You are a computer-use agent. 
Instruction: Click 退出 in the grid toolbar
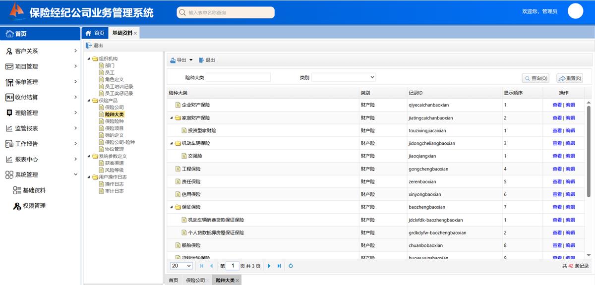point(207,60)
